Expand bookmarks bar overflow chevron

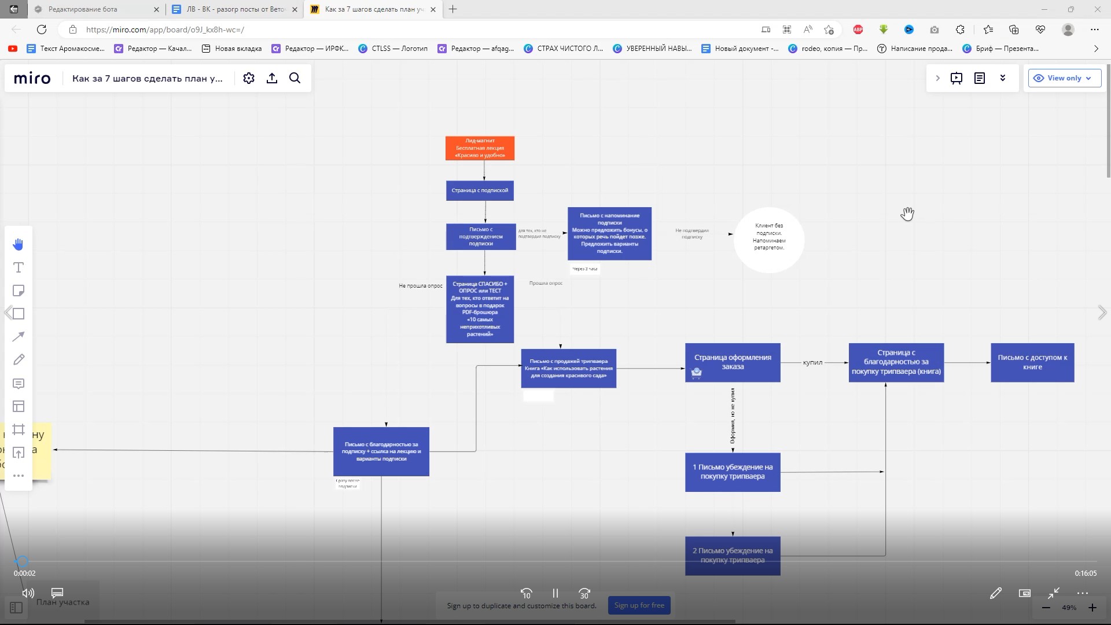click(x=1096, y=49)
